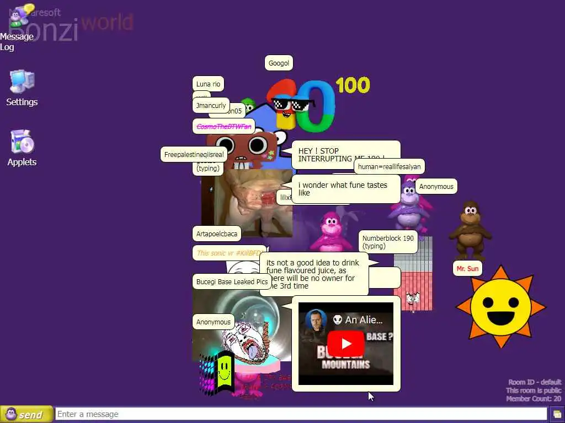Screen dimensions: 565x423
Task: Click the This sonic vr #KillBFDI name tag
Action: tap(229, 253)
